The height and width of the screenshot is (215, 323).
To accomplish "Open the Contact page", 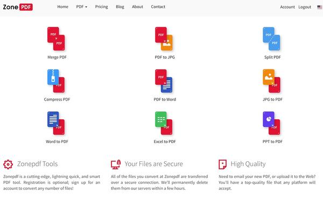I will click(158, 7).
